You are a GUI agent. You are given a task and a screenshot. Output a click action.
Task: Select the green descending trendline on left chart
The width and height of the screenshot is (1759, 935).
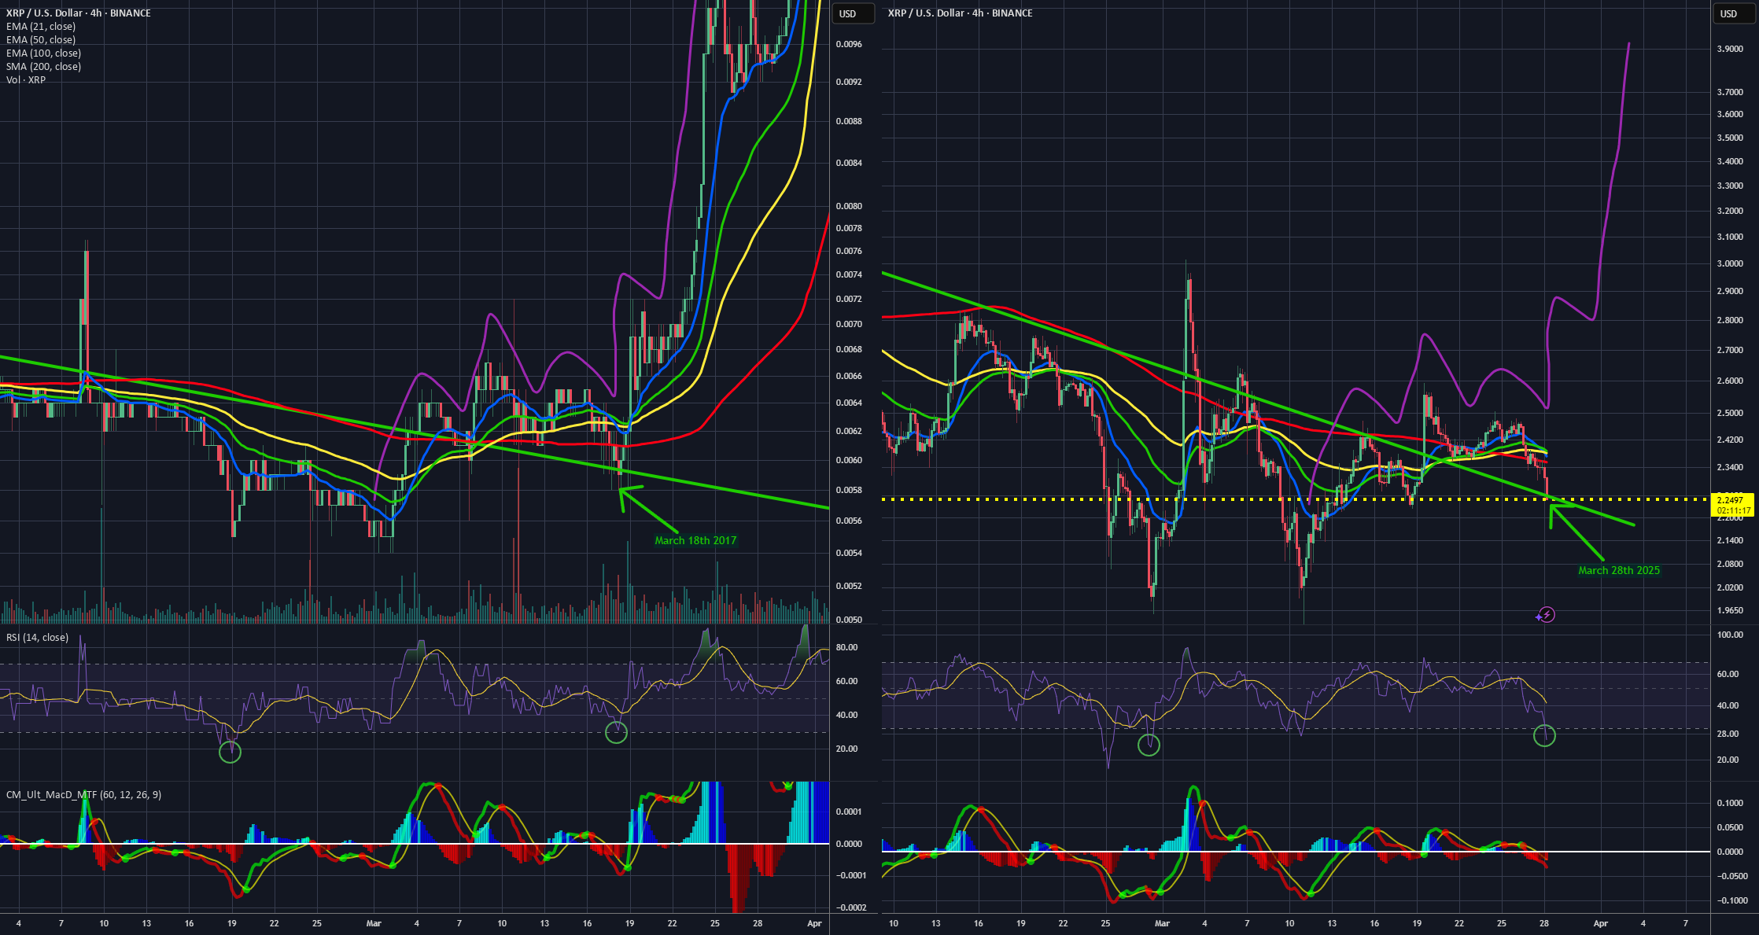415,433
